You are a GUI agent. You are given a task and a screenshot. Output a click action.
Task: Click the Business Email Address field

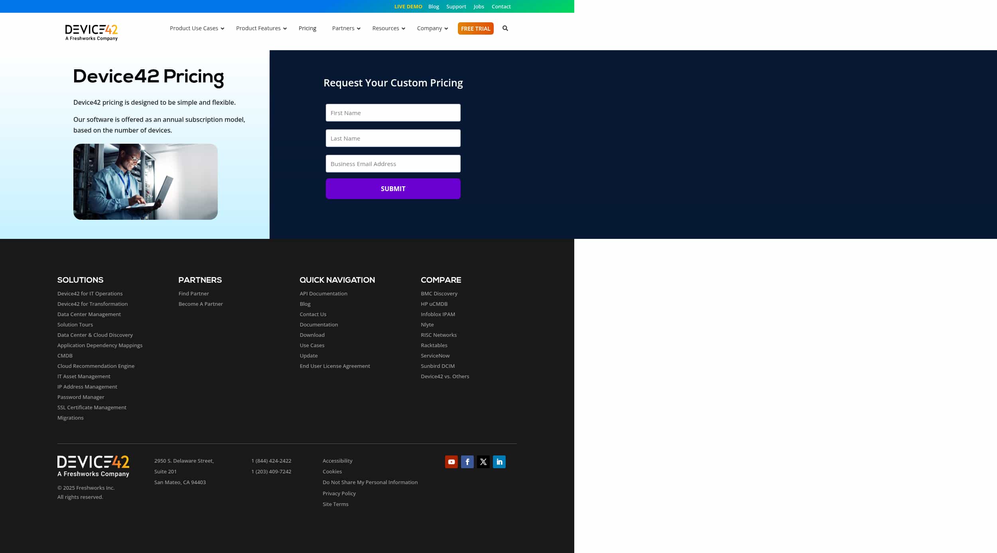click(x=392, y=163)
